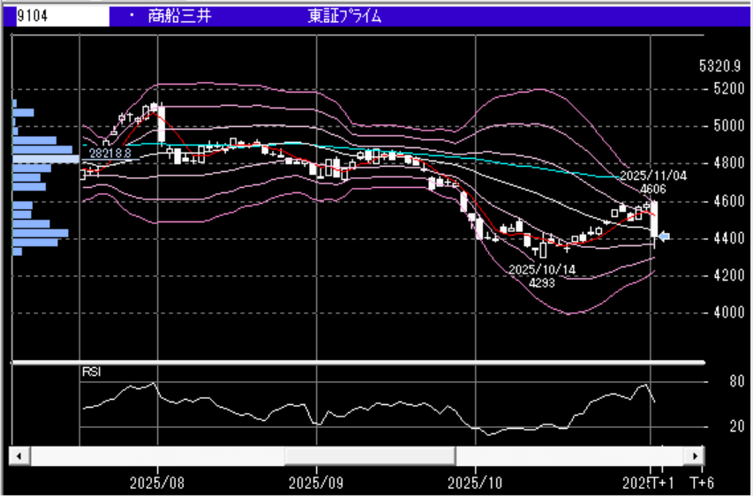Click the 東証プライム market label

click(344, 16)
